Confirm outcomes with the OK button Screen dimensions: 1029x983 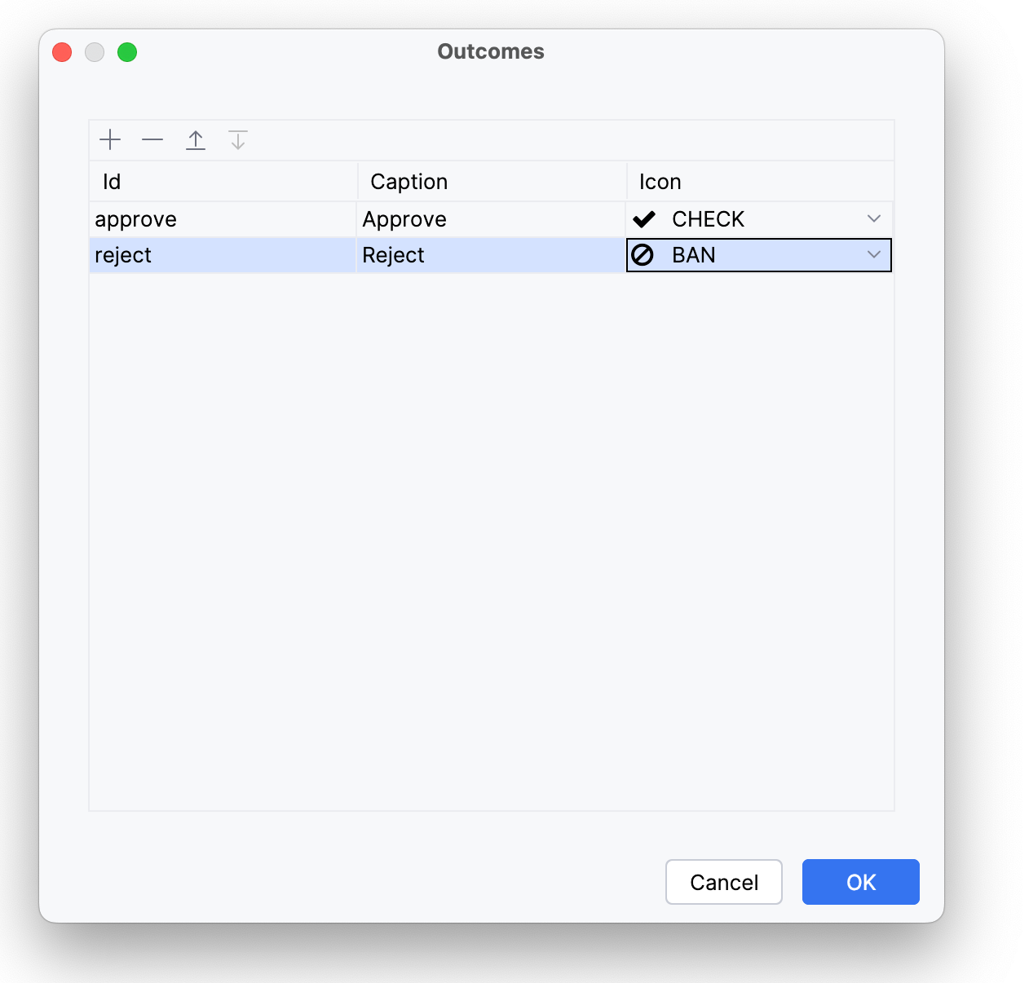tap(860, 882)
